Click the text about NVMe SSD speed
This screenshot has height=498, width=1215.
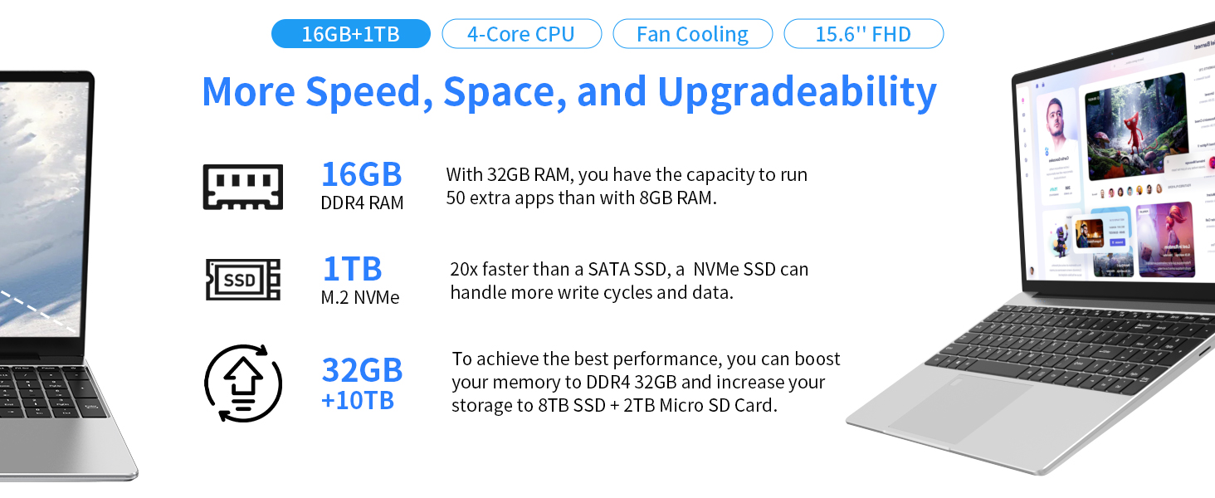(x=629, y=281)
